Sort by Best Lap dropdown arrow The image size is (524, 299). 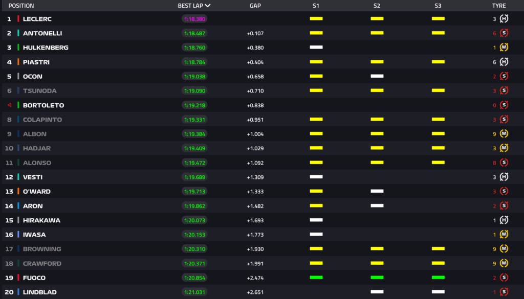tap(207, 6)
